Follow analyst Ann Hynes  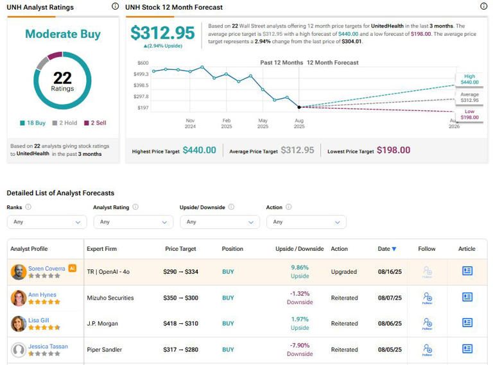[427, 298]
